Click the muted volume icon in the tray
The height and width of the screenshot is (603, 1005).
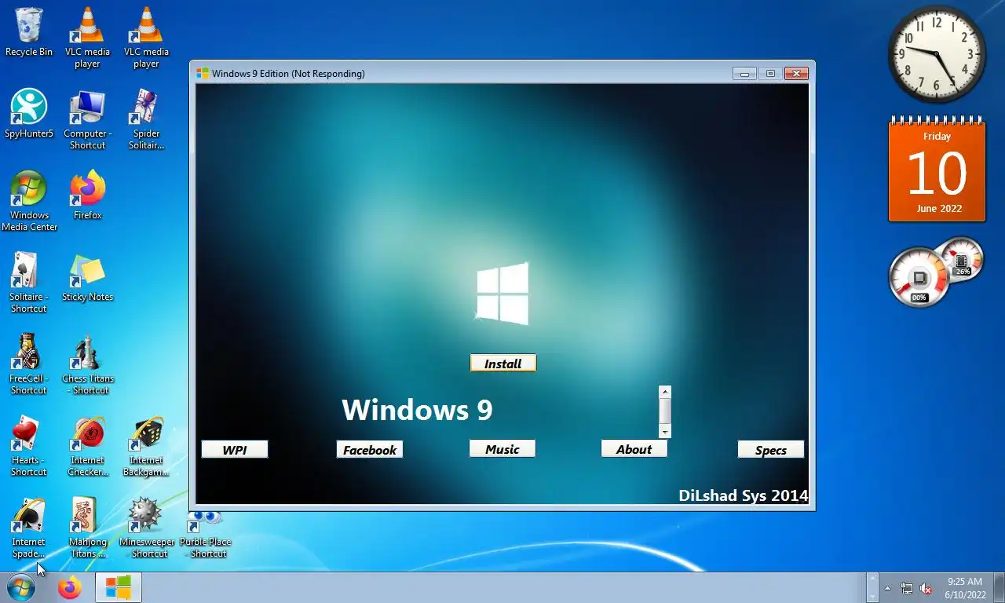click(926, 588)
